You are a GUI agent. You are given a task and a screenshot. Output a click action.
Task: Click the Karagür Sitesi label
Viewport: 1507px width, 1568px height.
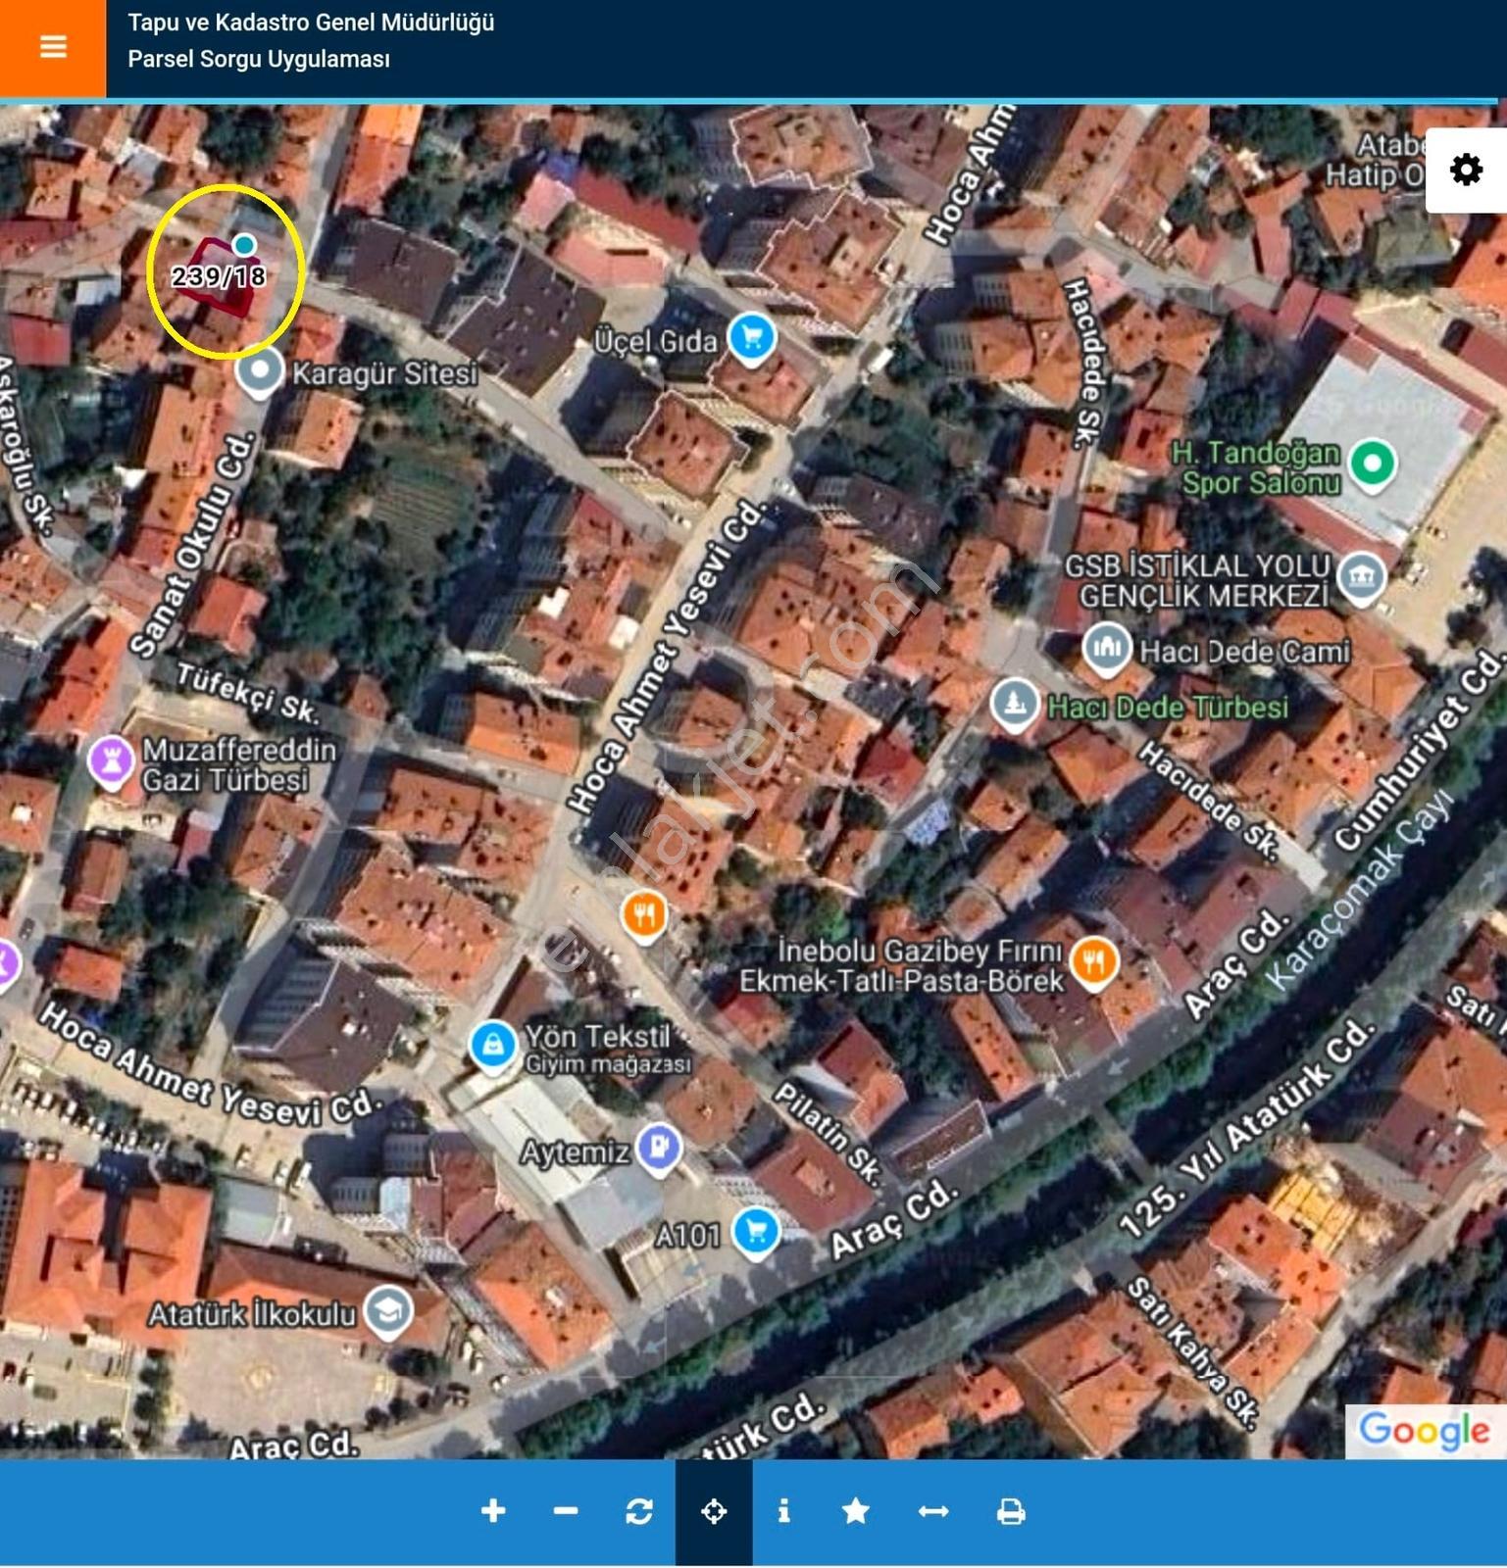click(384, 373)
